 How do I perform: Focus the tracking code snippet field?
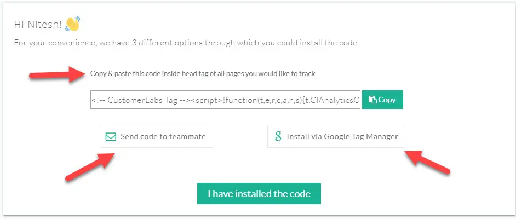pos(226,100)
